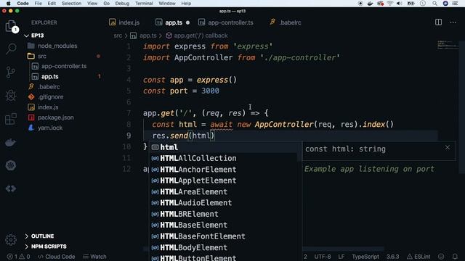Show errors and warnings in status bar
Image resolution: width=465 pixels, height=261 pixels.
tap(18, 257)
